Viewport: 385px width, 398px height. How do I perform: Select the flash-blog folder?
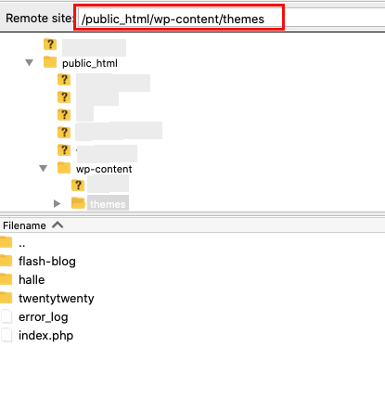pyautogui.click(x=47, y=262)
